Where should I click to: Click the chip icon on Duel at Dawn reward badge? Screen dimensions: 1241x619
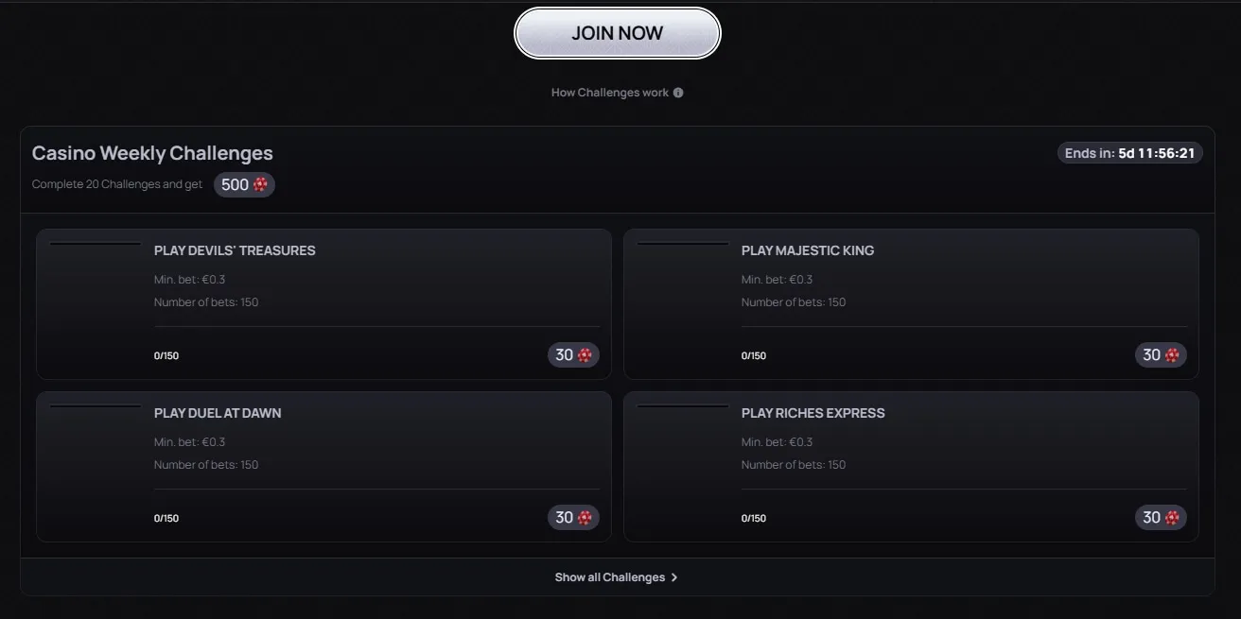click(586, 517)
